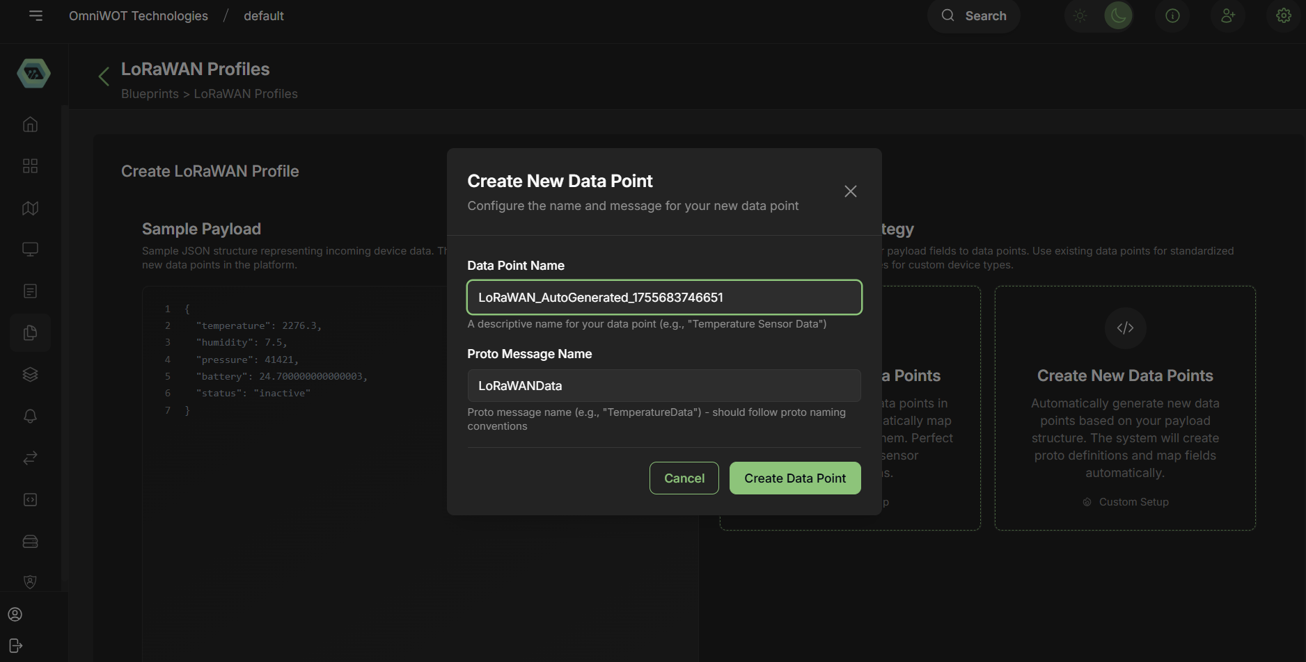Open the dashboard grid view in the sidebar
The width and height of the screenshot is (1306, 662).
[x=30, y=165]
